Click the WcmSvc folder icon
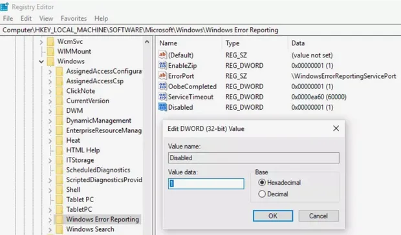This screenshot has width=401, height=235. [x=50, y=41]
